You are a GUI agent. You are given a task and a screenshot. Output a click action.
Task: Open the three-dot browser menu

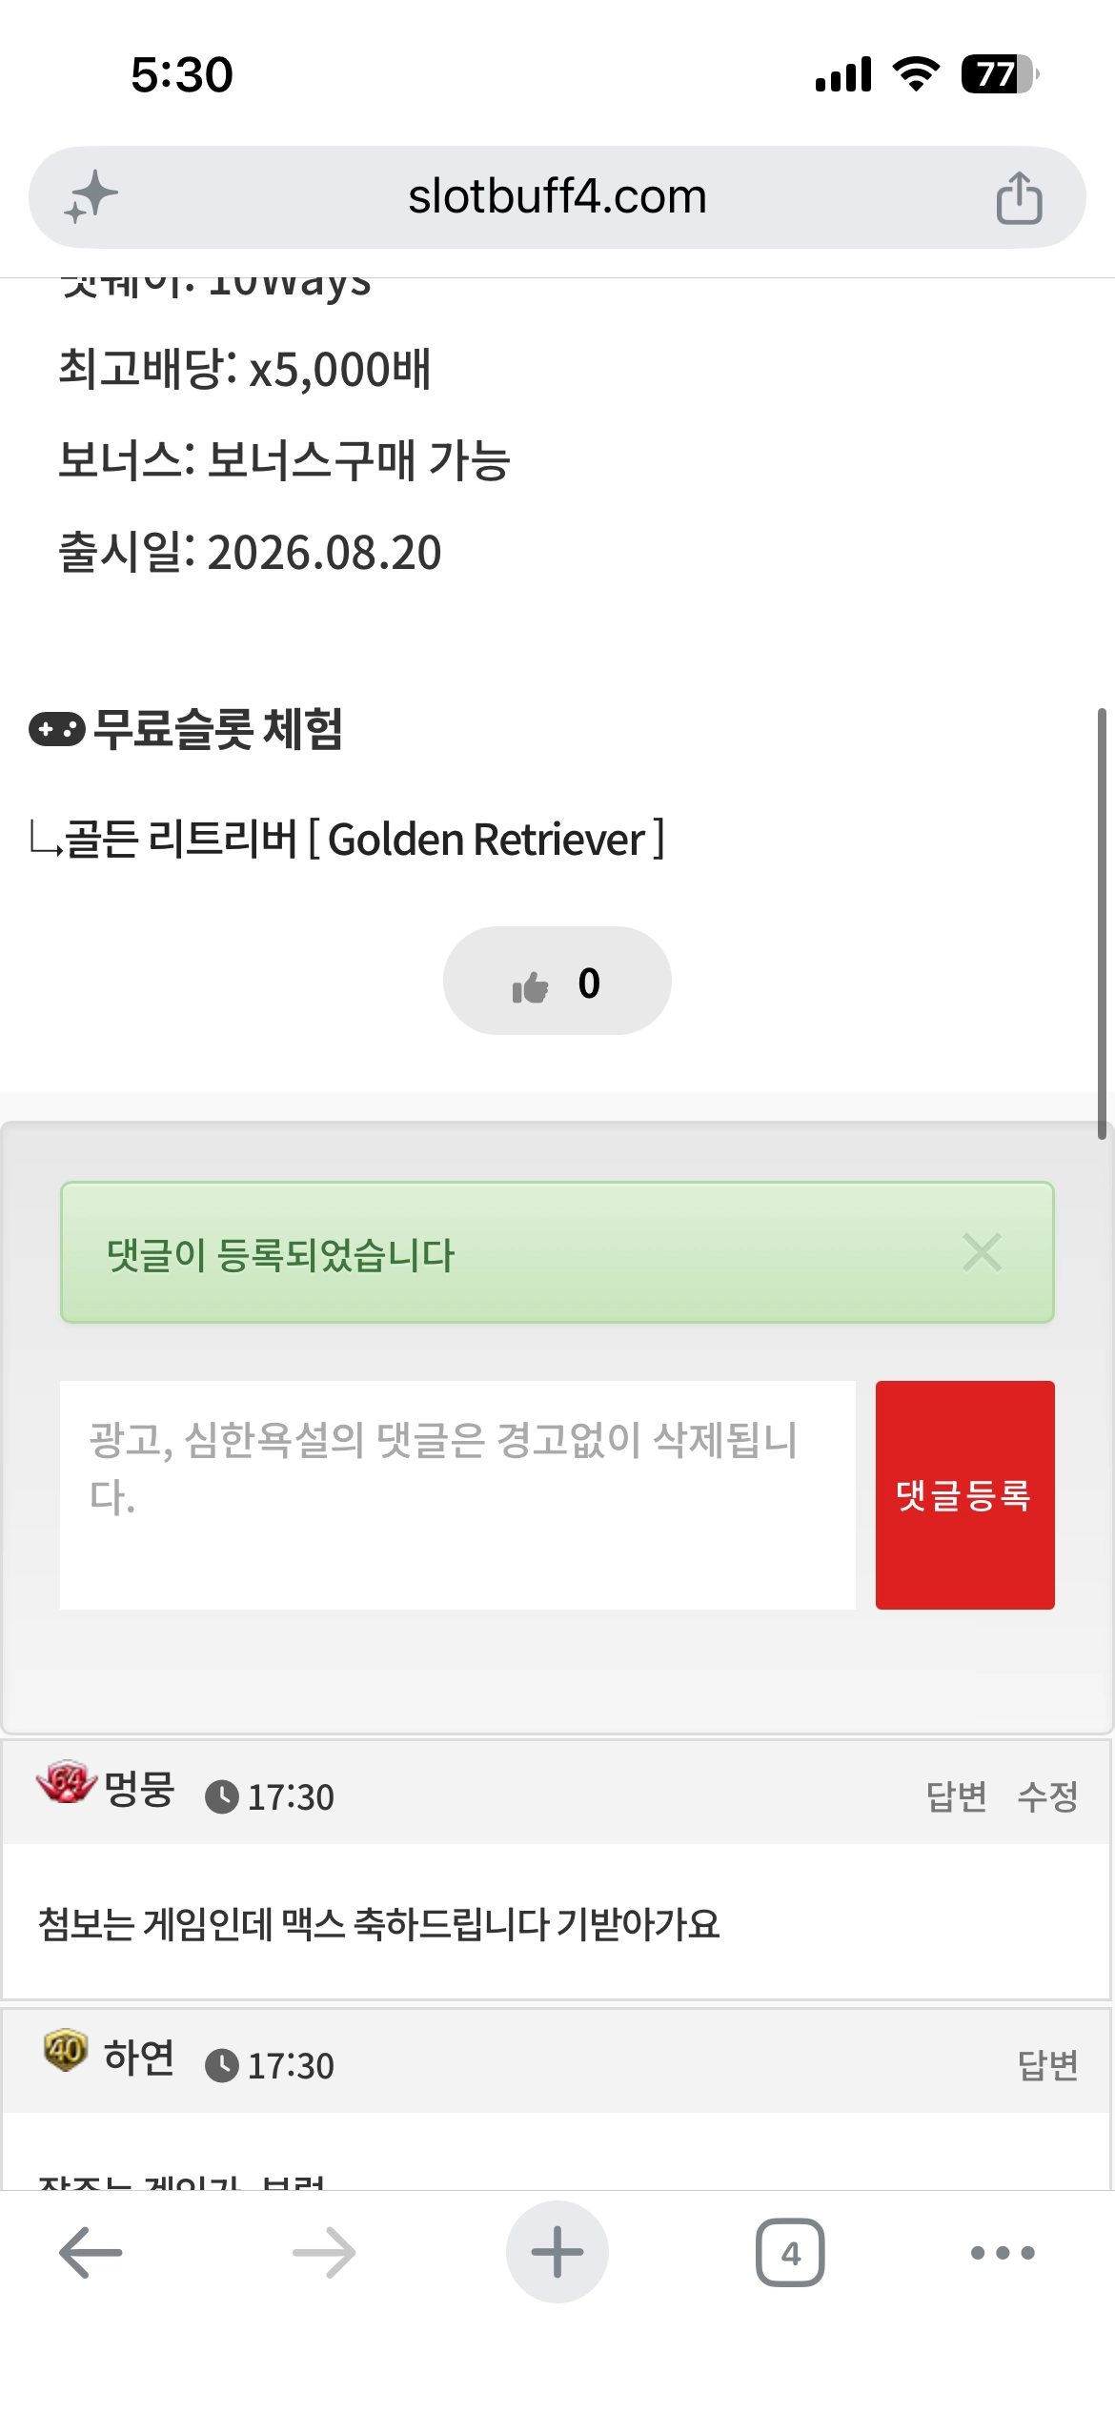pyautogui.click(x=1003, y=2253)
